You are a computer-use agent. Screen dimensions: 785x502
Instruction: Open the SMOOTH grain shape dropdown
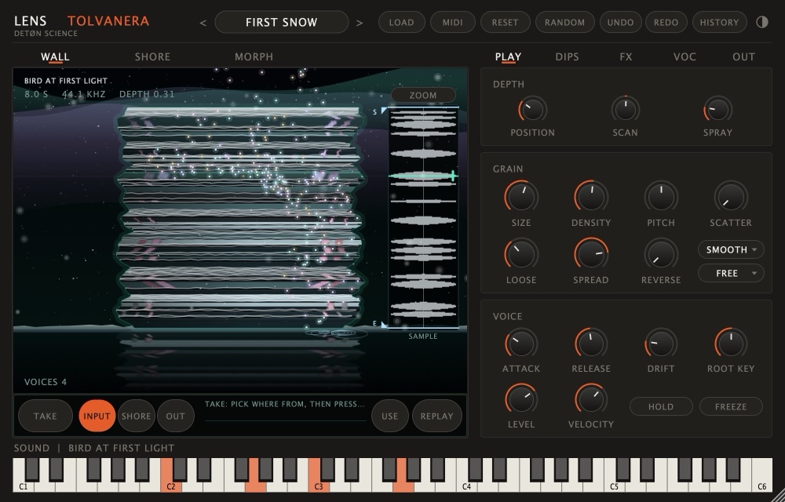pos(731,249)
